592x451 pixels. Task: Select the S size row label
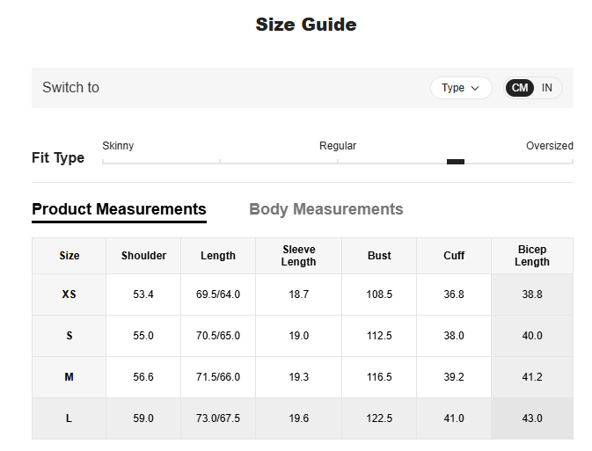[69, 336]
